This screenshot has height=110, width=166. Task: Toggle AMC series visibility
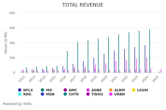click(70, 90)
